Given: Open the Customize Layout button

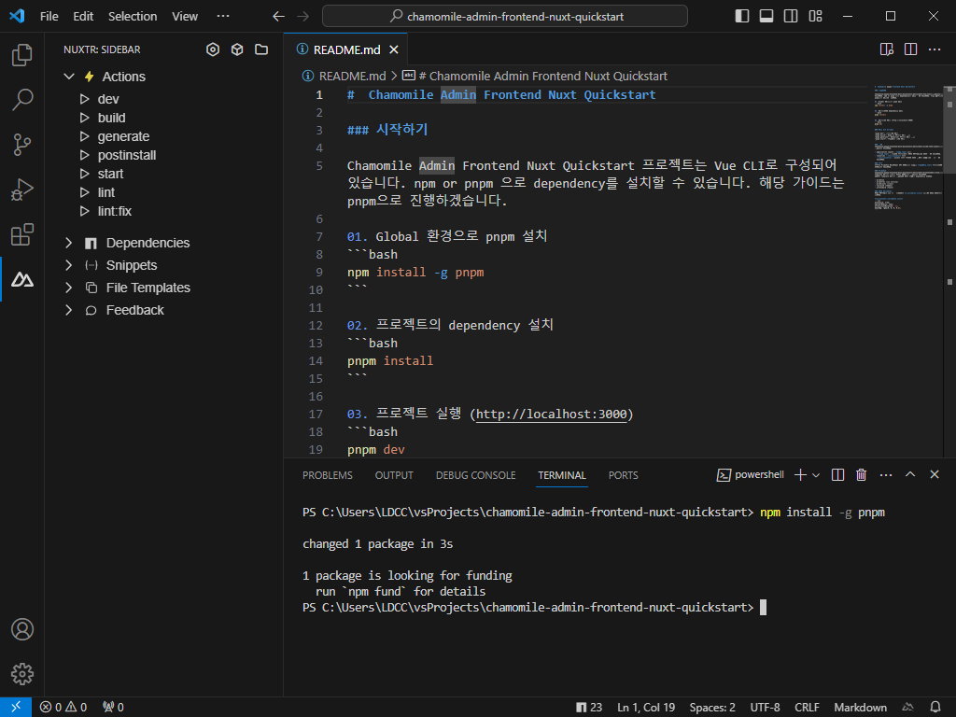Looking at the screenshot, I should click(815, 17).
